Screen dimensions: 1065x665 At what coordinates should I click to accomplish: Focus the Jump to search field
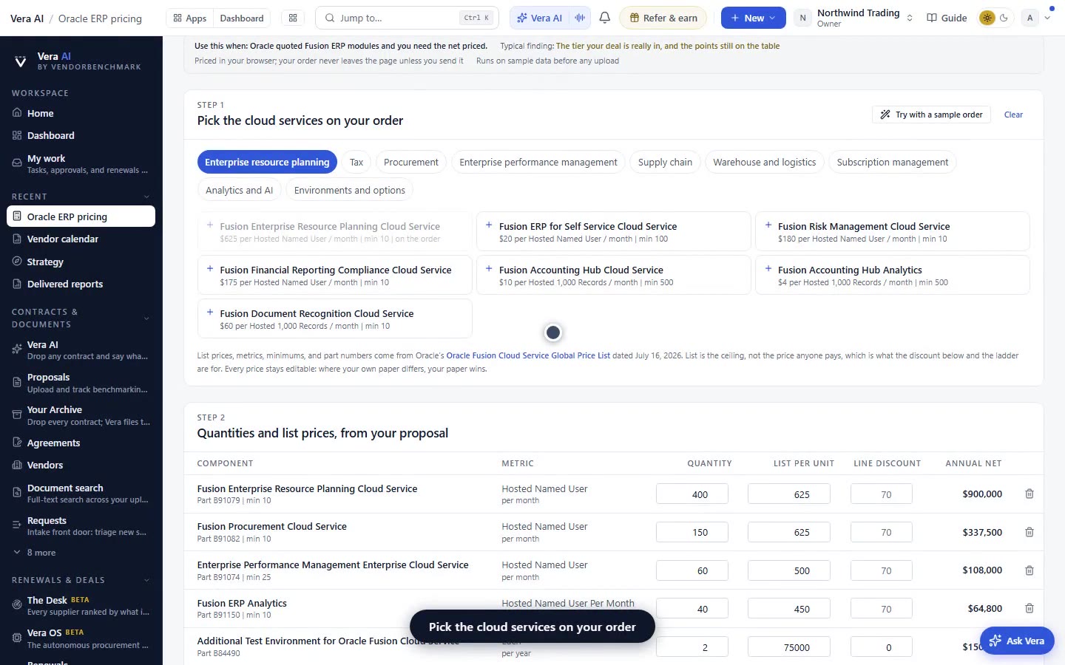pos(407,18)
